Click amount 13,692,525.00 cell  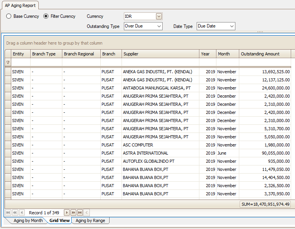265,72
